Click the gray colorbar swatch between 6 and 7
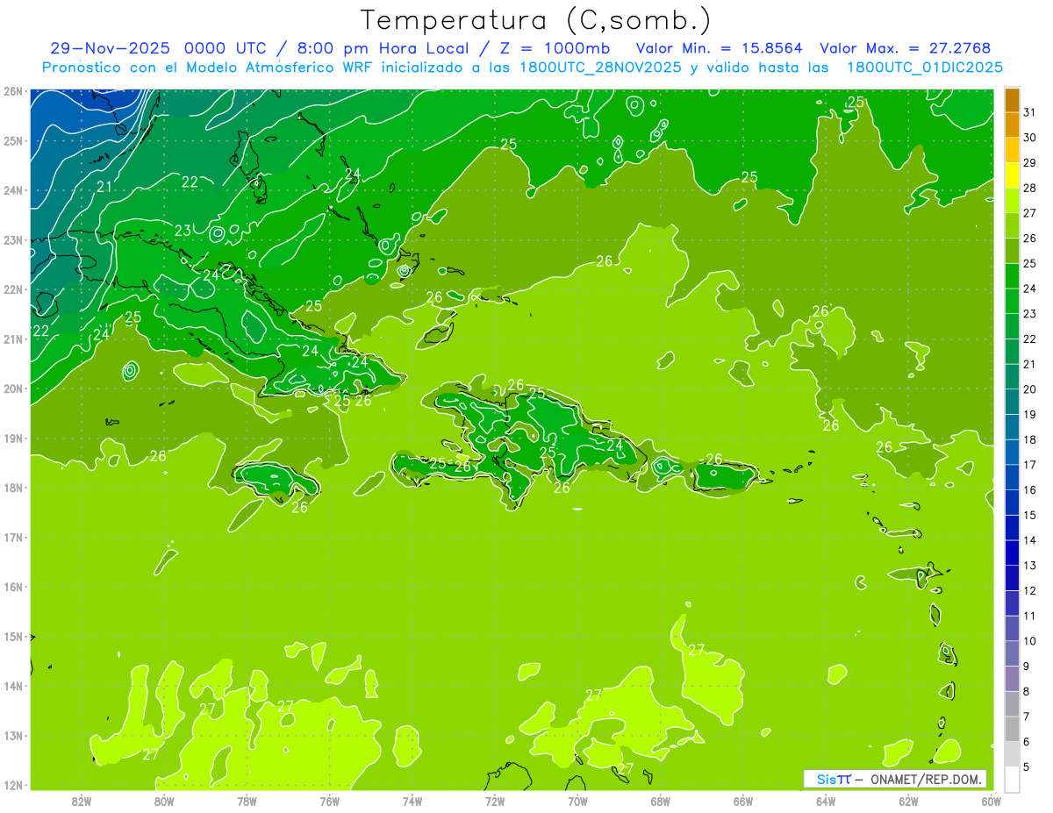1053x813 pixels. (1012, 729)
